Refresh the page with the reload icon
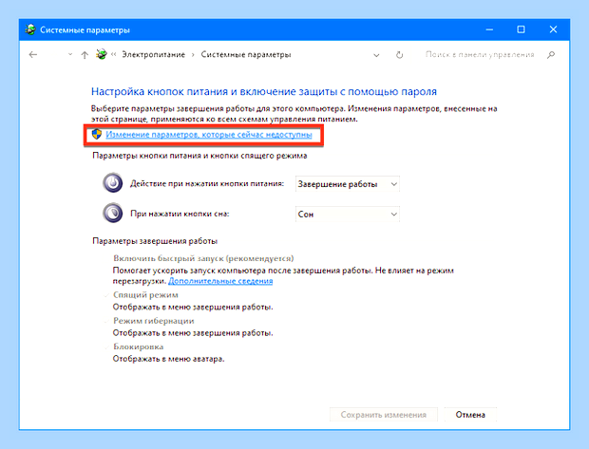 [x=399, y=55]
